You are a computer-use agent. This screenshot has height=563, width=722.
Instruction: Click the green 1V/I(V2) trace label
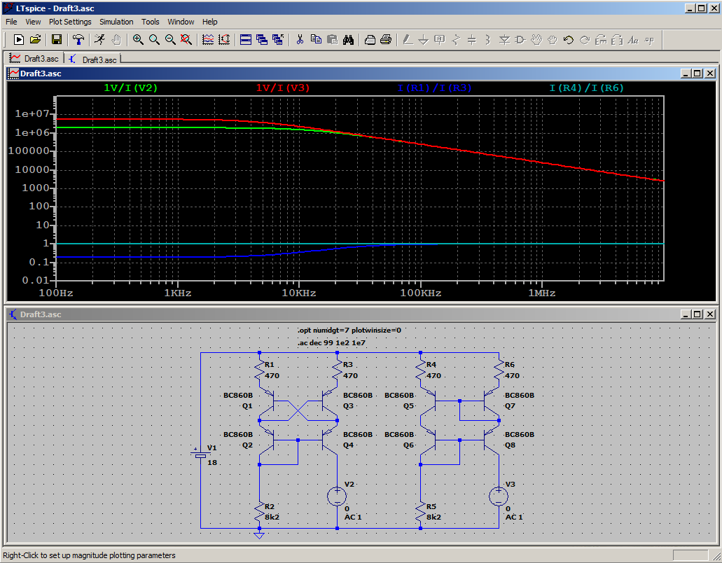(130, 88)
